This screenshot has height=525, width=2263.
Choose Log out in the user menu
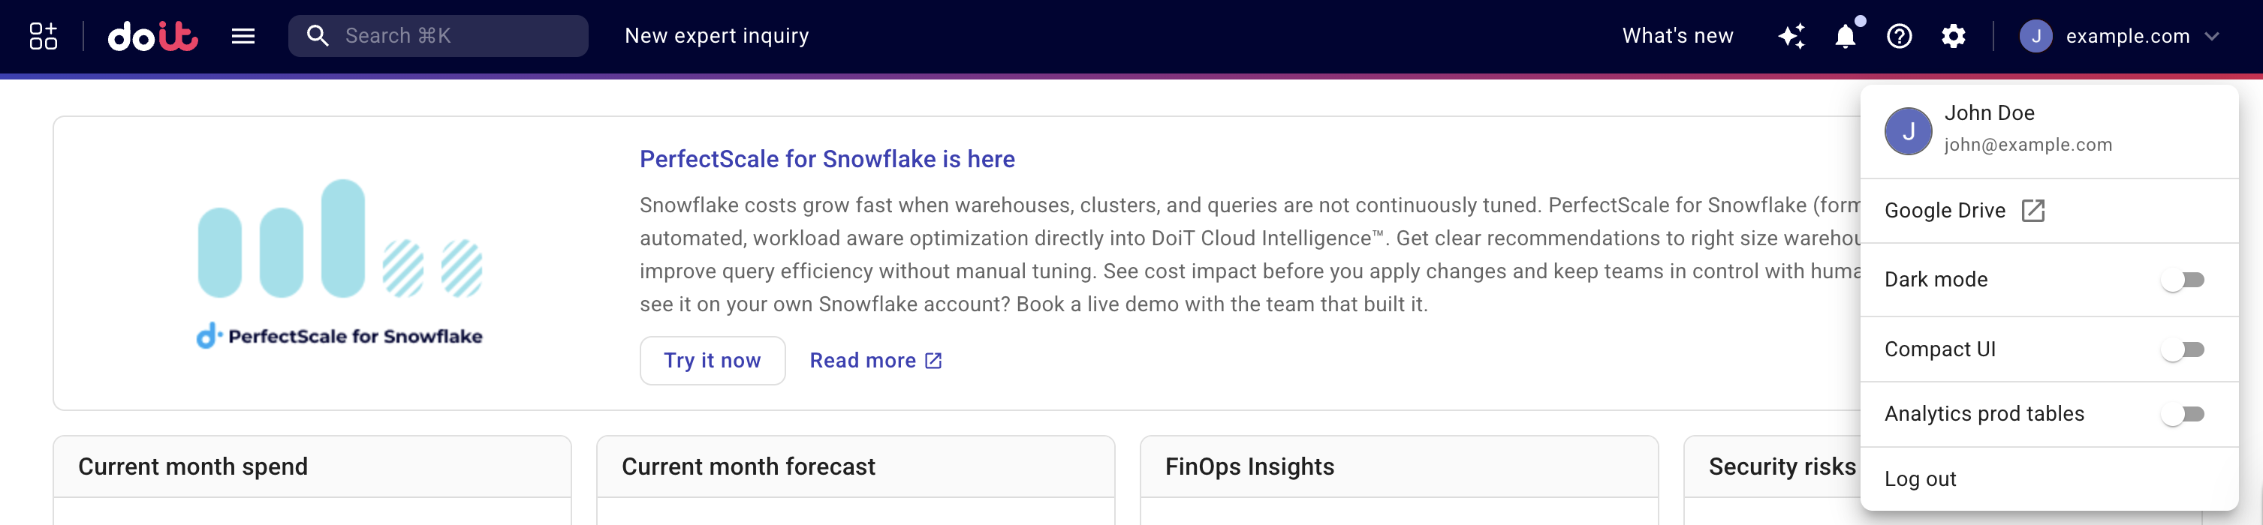click(1921, 478)
